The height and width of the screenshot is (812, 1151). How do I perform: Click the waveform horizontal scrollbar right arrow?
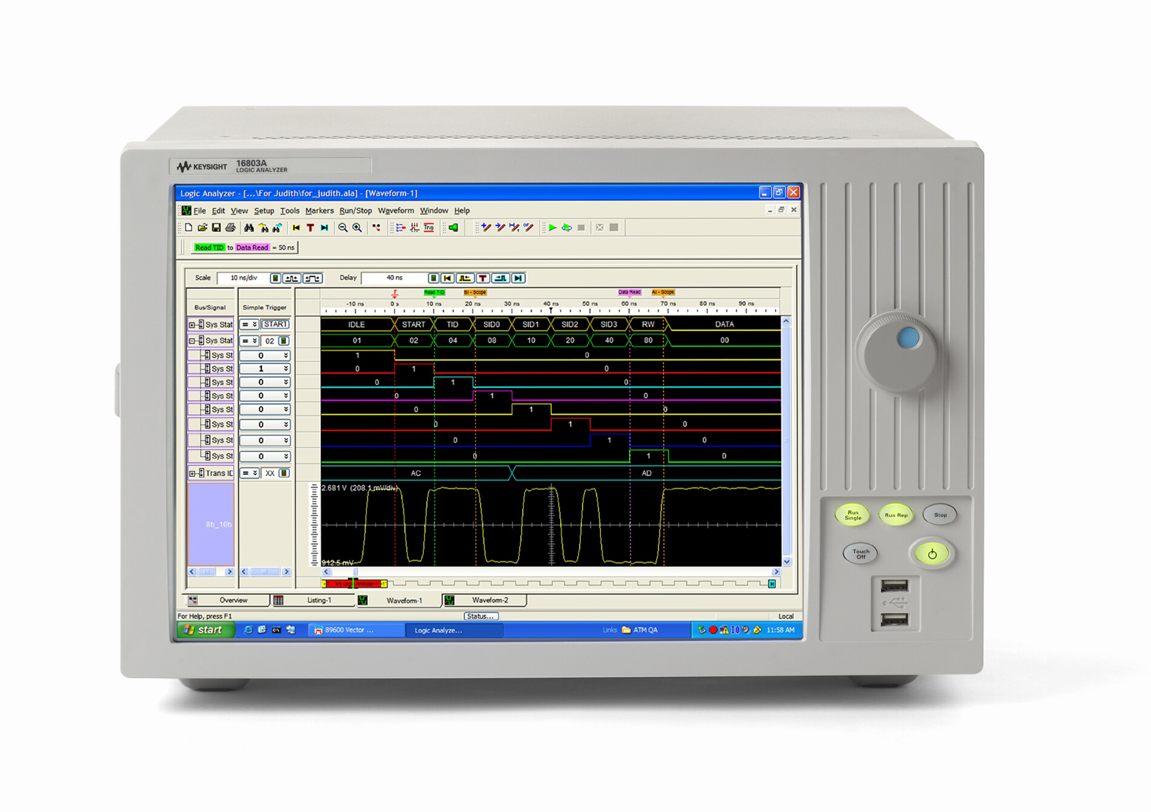[776, 572]
